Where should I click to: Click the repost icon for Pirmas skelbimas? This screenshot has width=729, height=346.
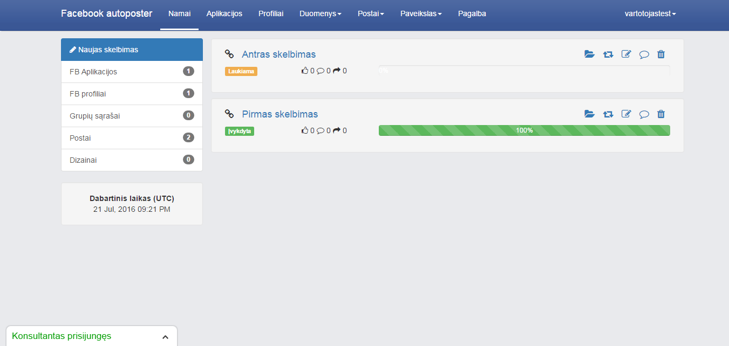click(x=608, y=114)
